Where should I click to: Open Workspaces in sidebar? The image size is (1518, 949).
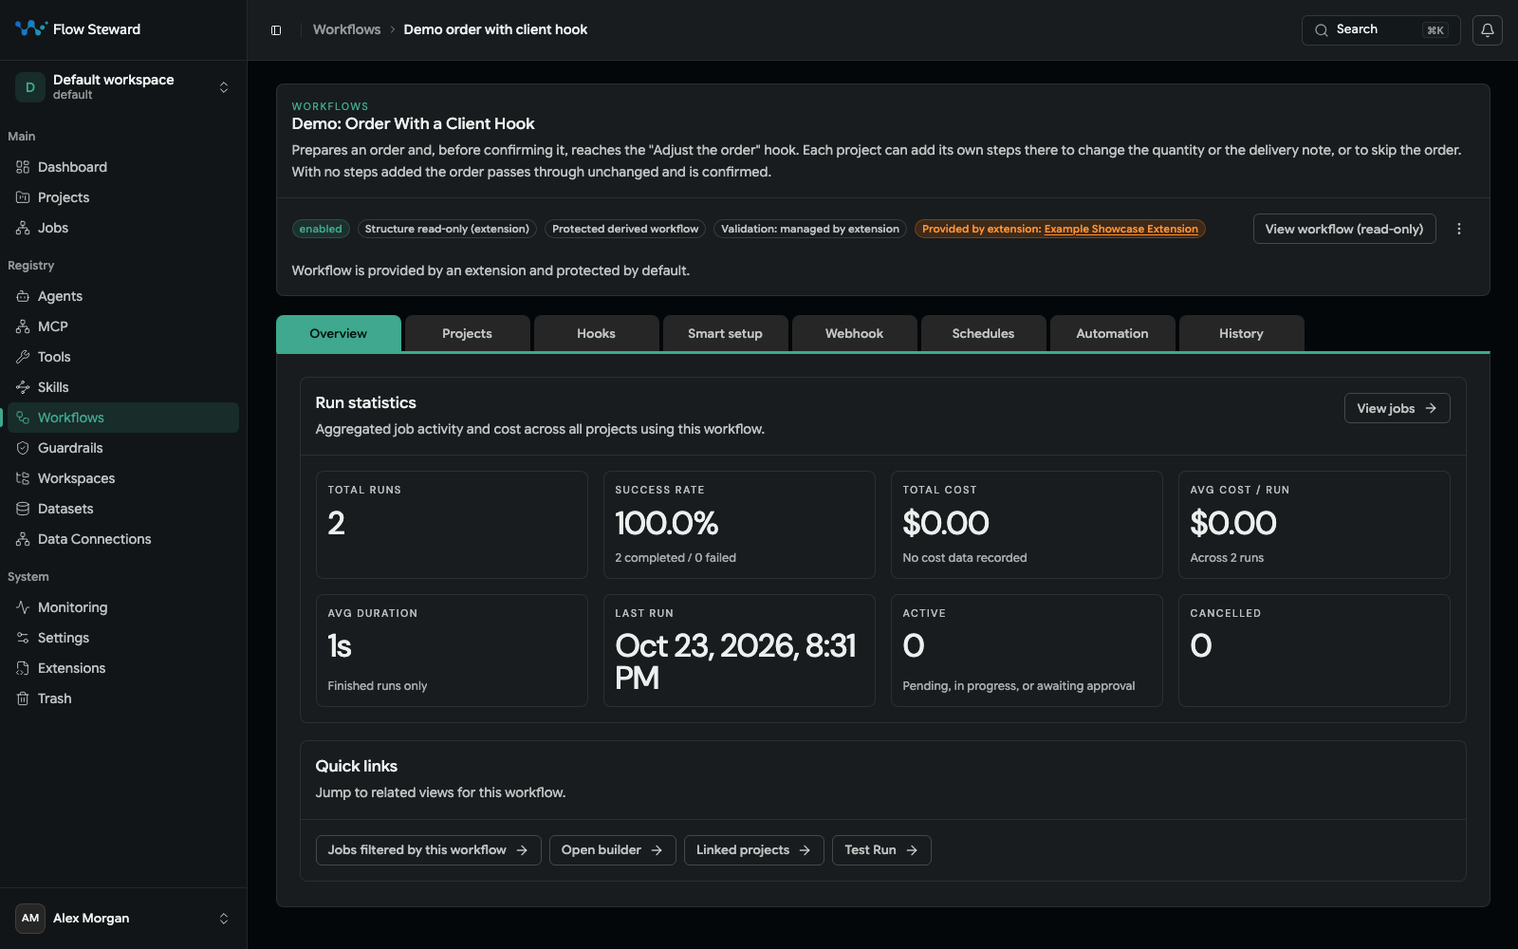123,478
